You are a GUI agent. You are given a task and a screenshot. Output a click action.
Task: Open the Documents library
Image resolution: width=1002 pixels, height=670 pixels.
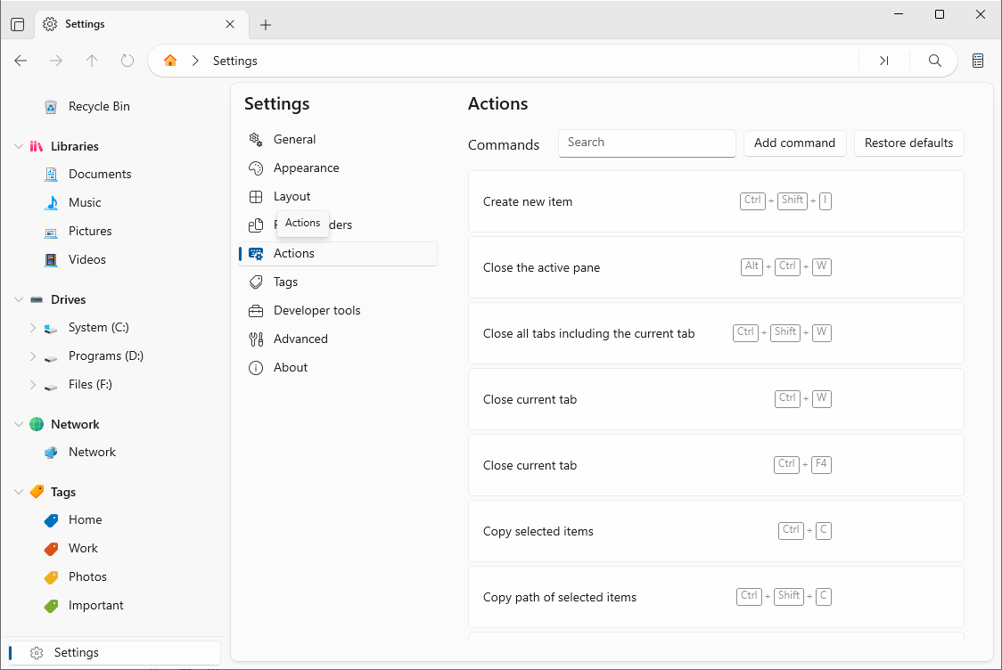[100, 175]
